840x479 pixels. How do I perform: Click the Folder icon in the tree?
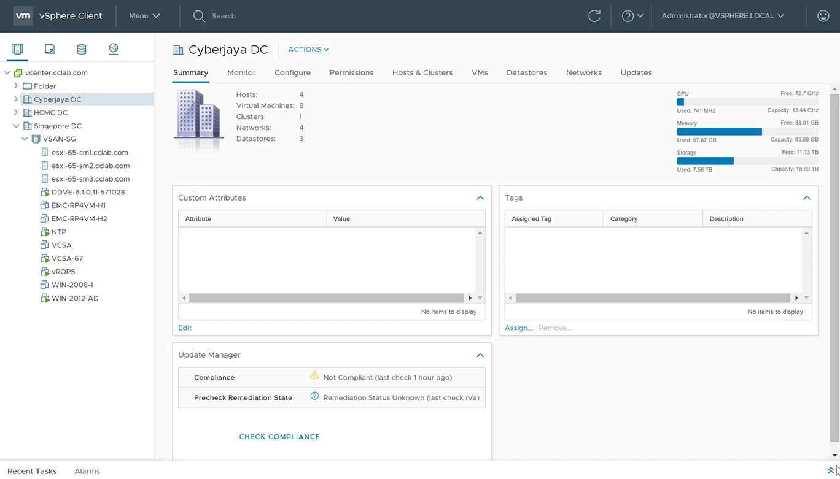pos(27,86)
